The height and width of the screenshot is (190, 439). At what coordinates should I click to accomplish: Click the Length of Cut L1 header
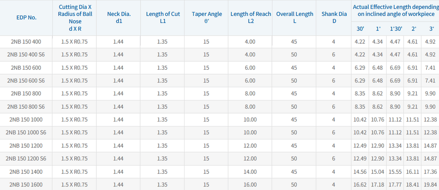(x=162, y=17)
